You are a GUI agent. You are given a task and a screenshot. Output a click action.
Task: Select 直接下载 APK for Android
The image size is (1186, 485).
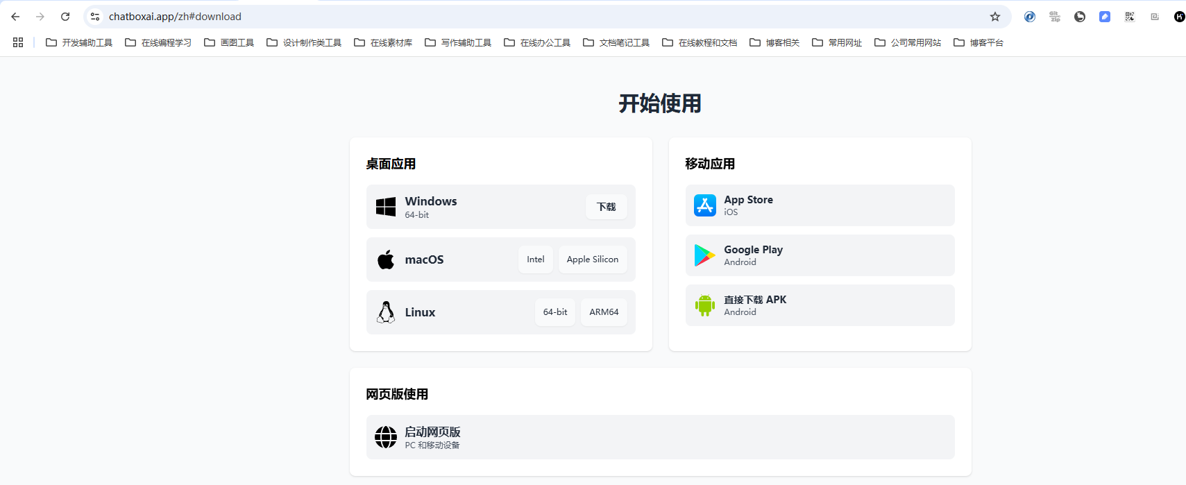(x=820, y=305)
